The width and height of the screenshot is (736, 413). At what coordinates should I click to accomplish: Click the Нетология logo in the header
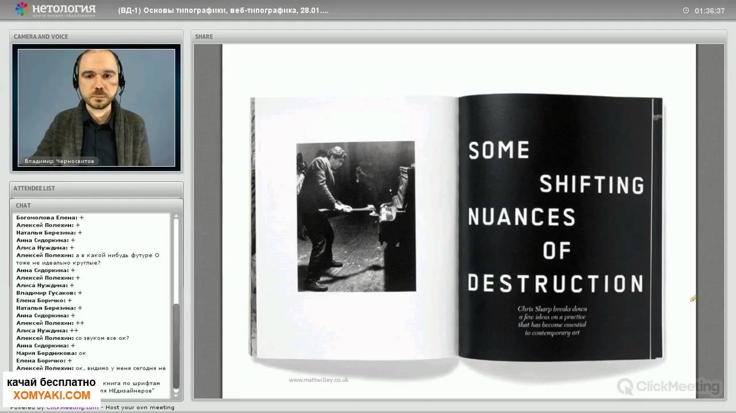(55, 9)
